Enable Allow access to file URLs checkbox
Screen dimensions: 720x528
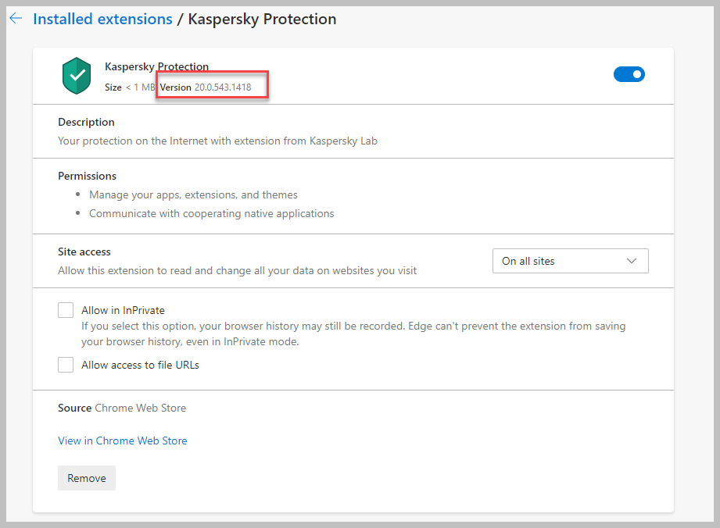(x=66, y=365)
